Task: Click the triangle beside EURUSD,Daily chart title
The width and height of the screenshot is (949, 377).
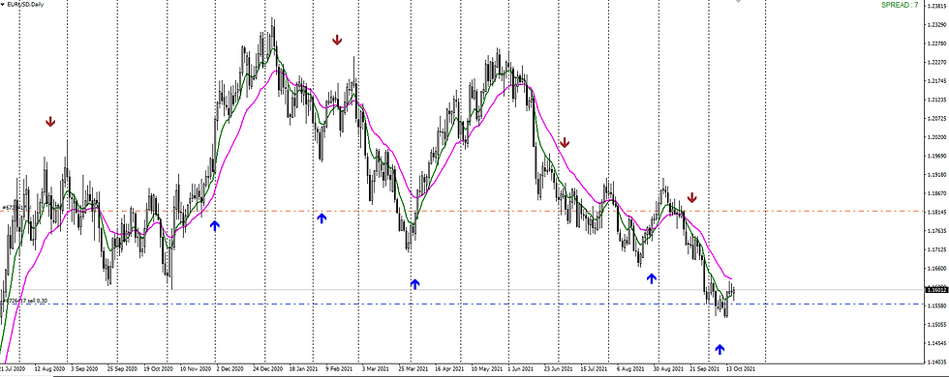Action: point(3,4)
